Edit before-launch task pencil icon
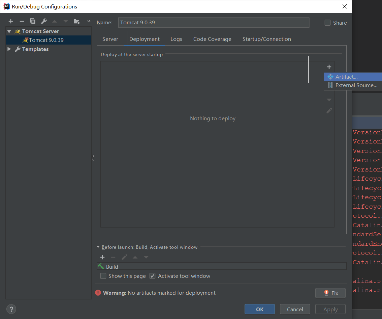Screen dimensions: 382x319 coord(124,257)
